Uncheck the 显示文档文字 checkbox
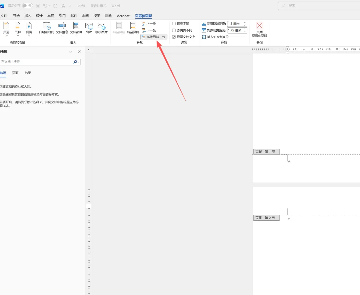This screenshot has height=295, width=360. (174, 37)
